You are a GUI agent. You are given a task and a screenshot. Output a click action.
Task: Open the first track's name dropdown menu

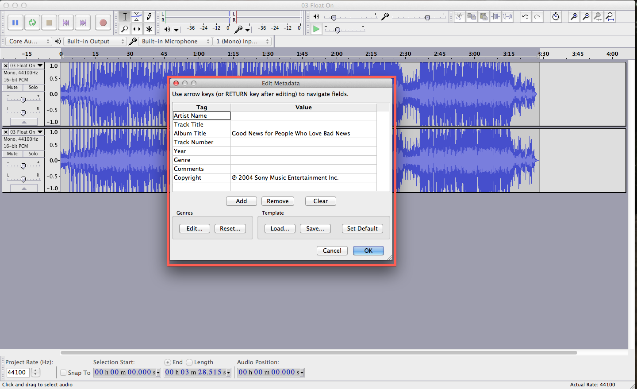click(27, 65)
